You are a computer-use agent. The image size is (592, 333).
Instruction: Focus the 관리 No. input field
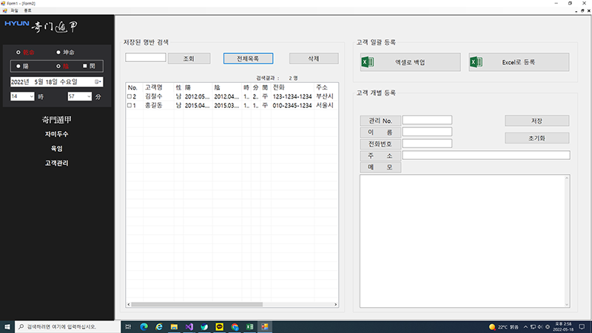pyautogui.click(x=427, y=120)
